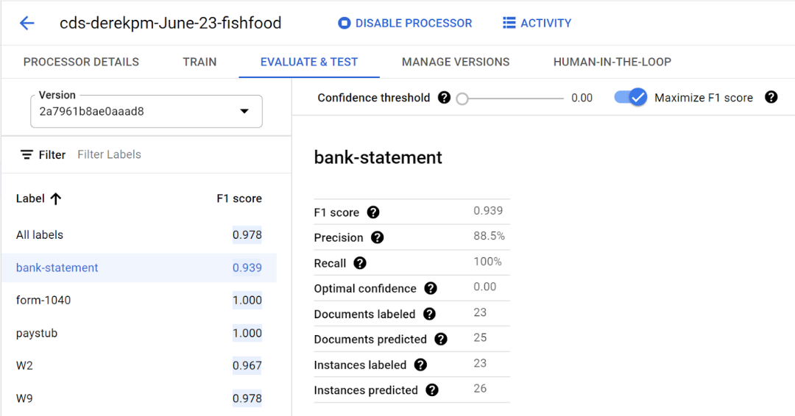Select the All labels row

coord(139,234)
